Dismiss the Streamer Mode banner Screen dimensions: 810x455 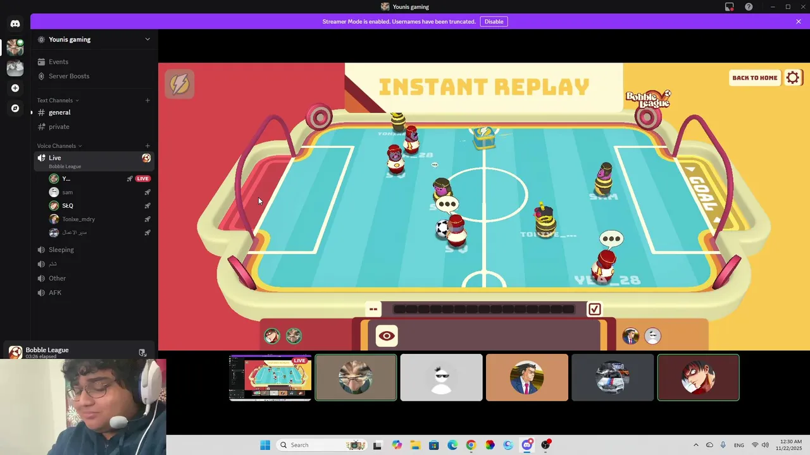tap(799, 21)
